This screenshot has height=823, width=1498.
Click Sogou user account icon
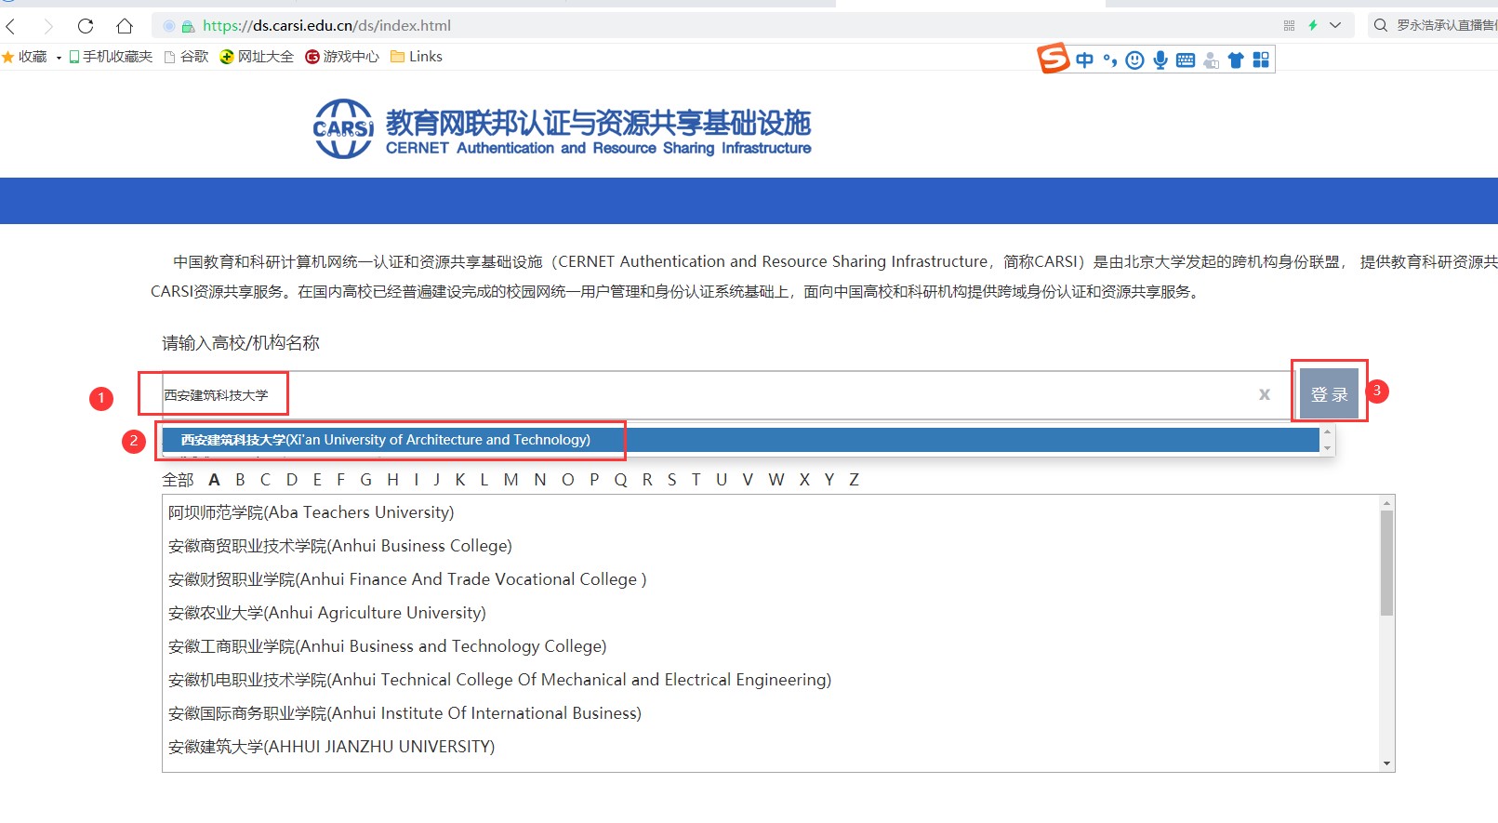[x=1211, y=60]
